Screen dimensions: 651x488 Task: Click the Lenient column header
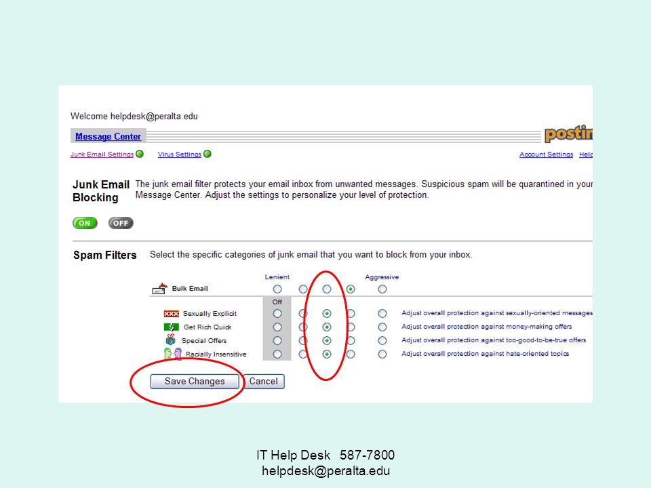pos(277,277)
